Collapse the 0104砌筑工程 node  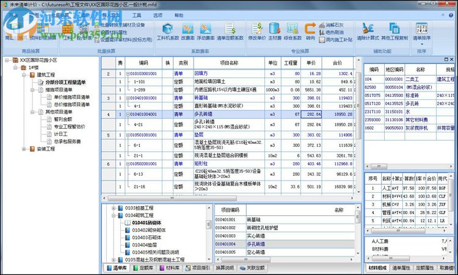coord(114,215)
